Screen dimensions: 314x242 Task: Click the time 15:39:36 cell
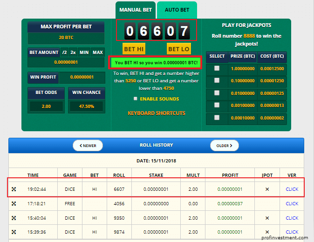37,232
